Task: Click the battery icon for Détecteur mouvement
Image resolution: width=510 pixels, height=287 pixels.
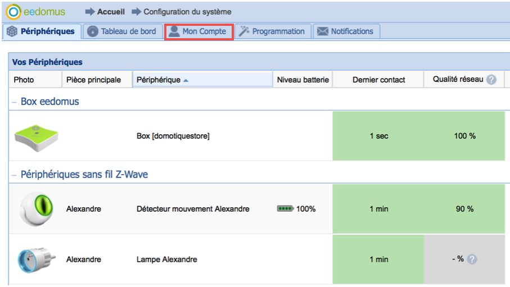Action: point(285,209)
